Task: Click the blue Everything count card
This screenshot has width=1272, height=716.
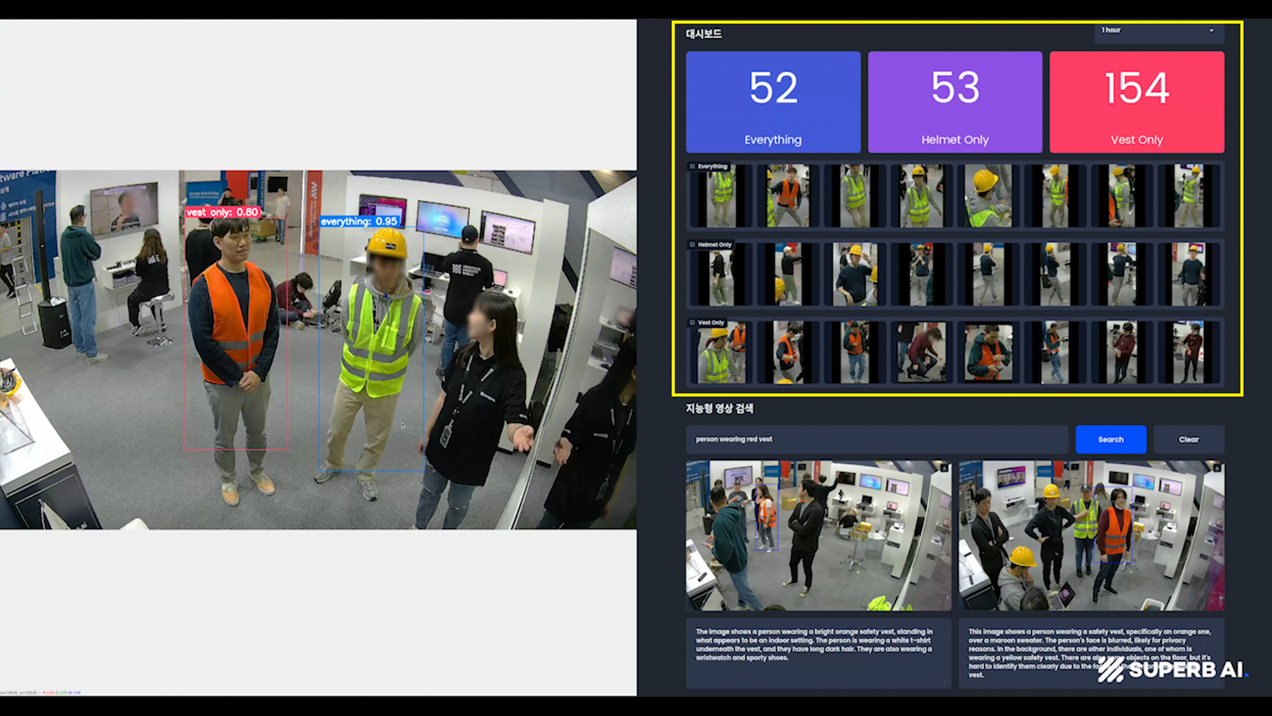Action: pos(773,102)
